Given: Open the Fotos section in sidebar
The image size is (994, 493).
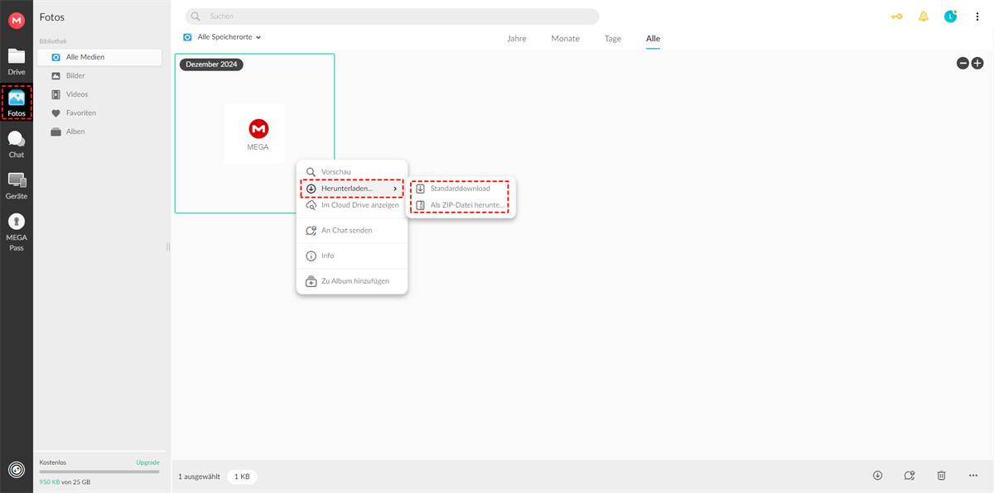Looking at the screenshot, I should pos(17,103).
